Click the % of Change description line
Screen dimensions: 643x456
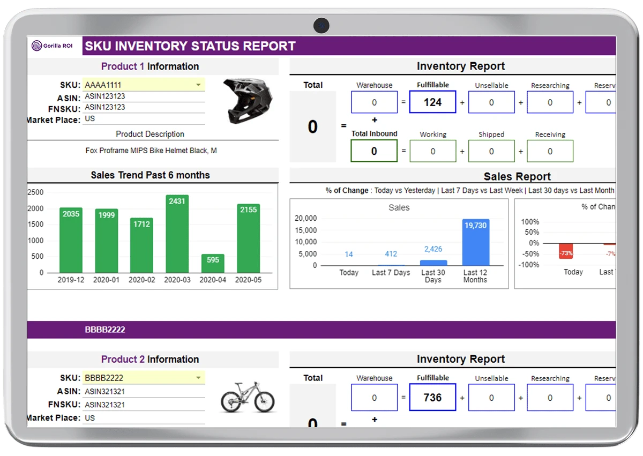(470, 190)
